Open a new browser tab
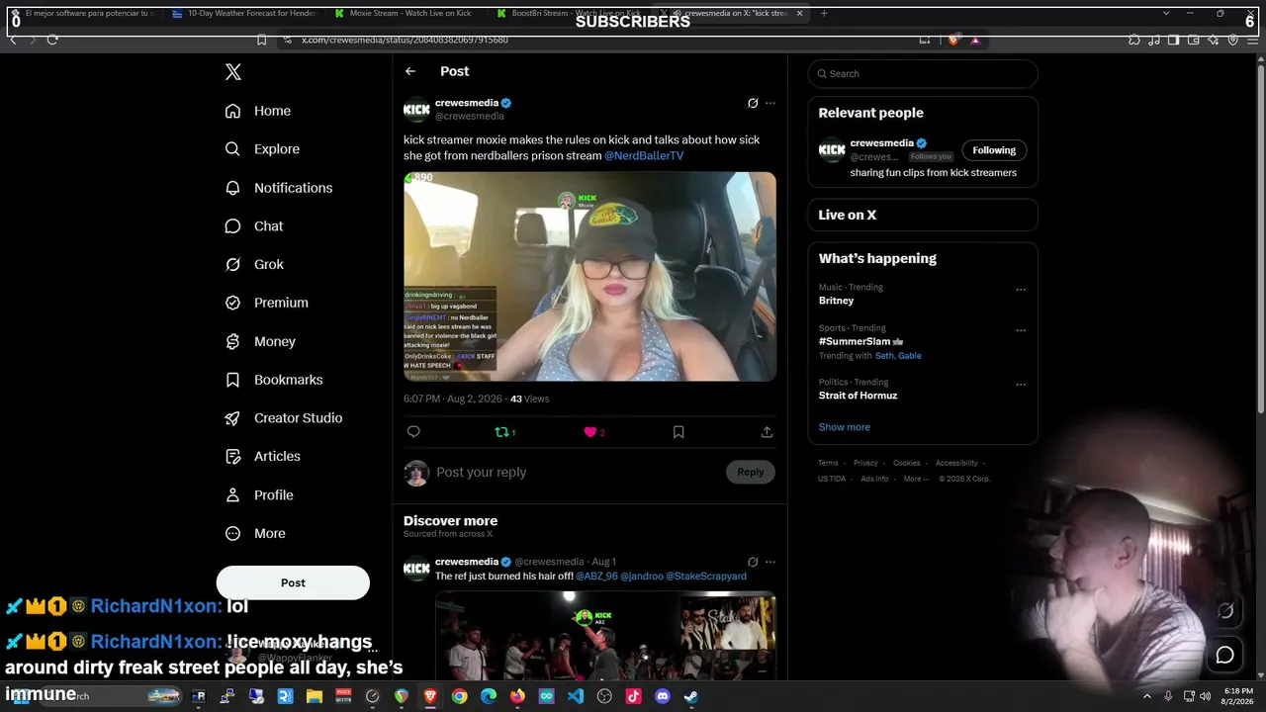This screenshot has height=712, width=1266. 824,13
